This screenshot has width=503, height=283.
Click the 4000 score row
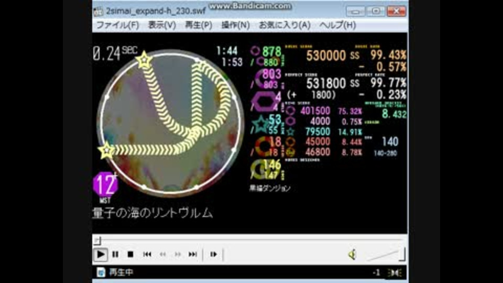tap(324, 121)
